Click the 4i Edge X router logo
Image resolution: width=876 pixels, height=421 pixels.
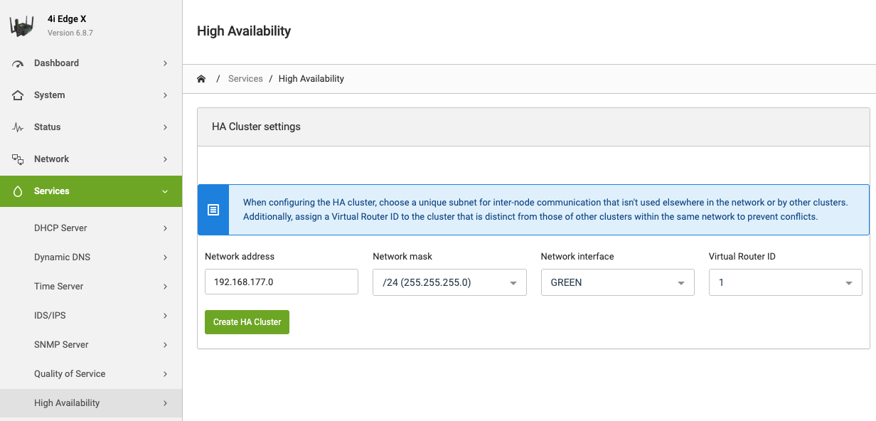click(x=22, y=26)
